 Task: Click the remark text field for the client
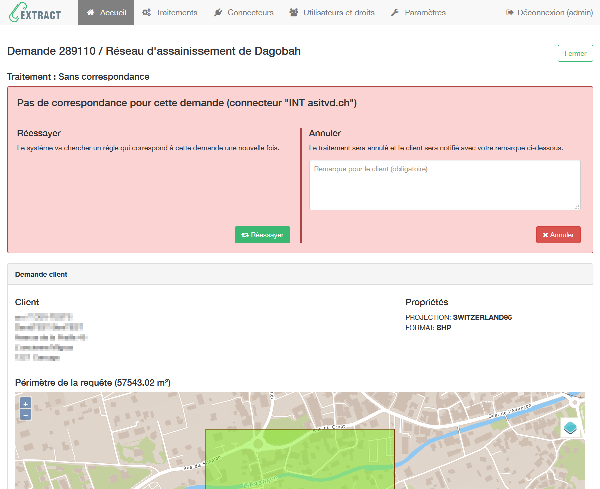(445, 185)
